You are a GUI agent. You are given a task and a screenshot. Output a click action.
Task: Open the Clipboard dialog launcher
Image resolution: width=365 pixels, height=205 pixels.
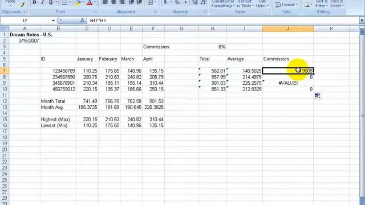point(25,11)
